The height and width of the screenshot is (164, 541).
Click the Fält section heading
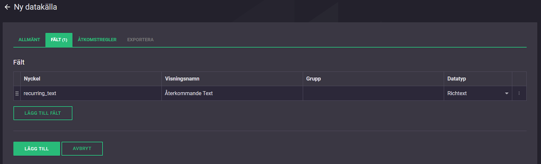click(19, 62)
